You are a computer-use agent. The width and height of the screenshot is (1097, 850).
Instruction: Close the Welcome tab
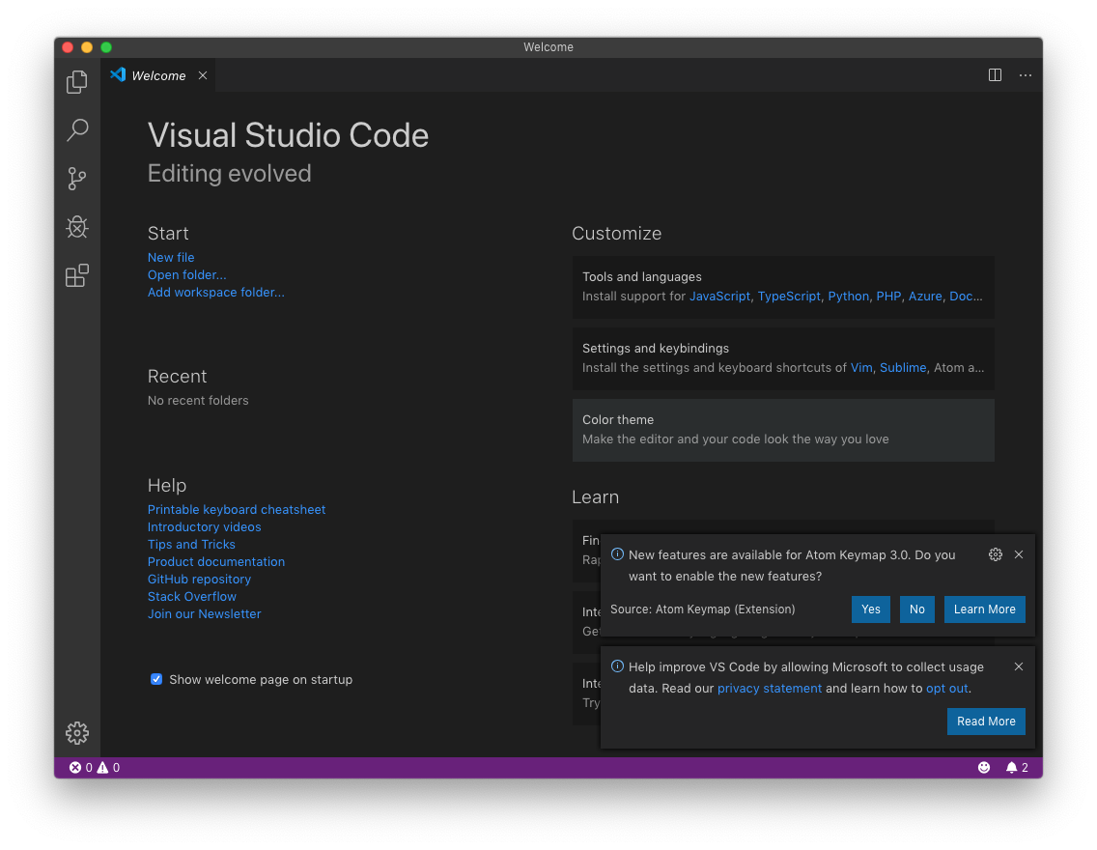[202, 75]
